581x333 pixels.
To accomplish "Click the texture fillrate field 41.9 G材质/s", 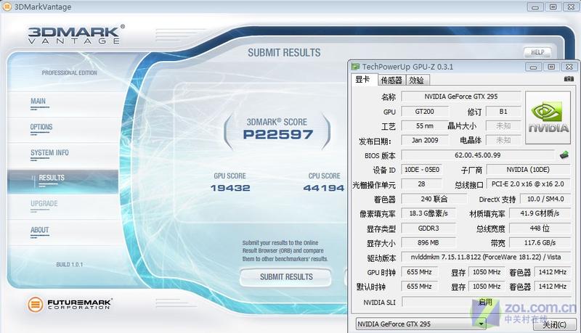I will point(540,213).
